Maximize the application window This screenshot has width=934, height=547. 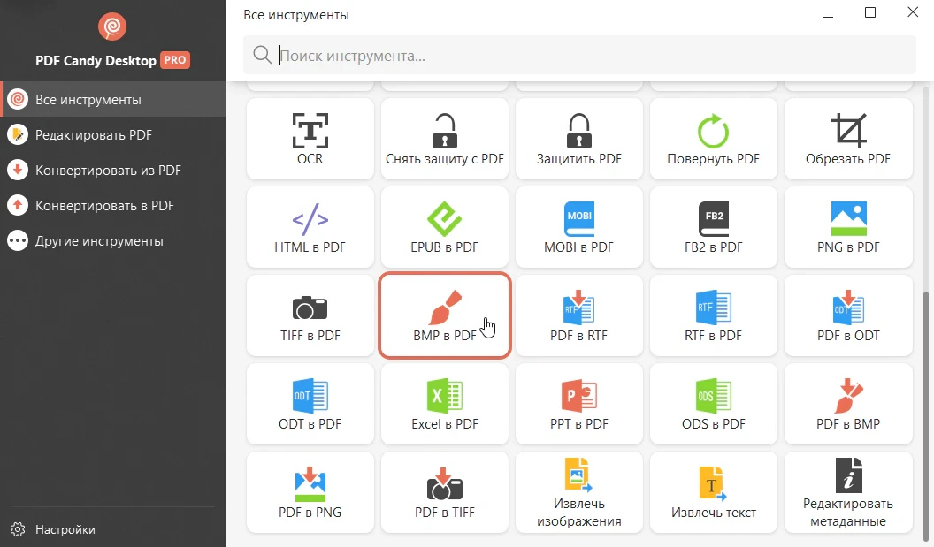point(870,12)
